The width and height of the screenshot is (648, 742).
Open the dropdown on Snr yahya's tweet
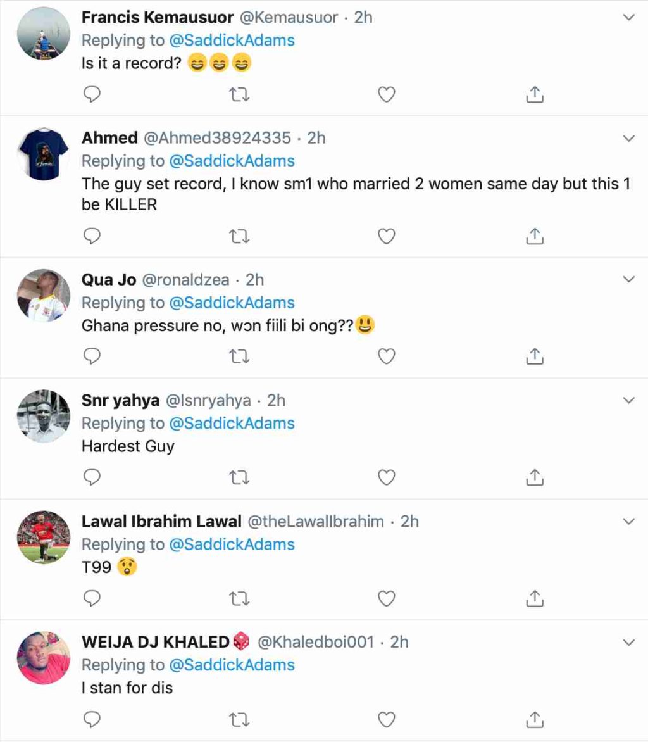coord(629,400)
